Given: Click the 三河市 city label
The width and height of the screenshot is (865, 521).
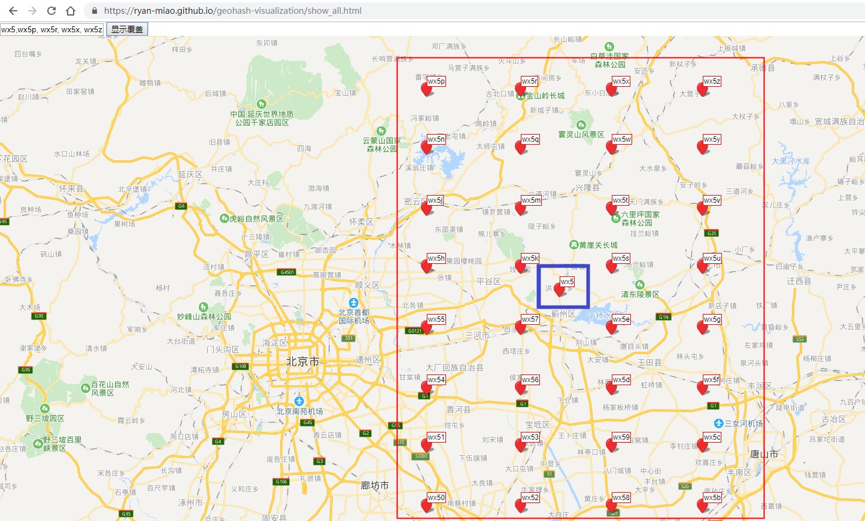Looking at the screenshot, I should (x=477, y=336).
